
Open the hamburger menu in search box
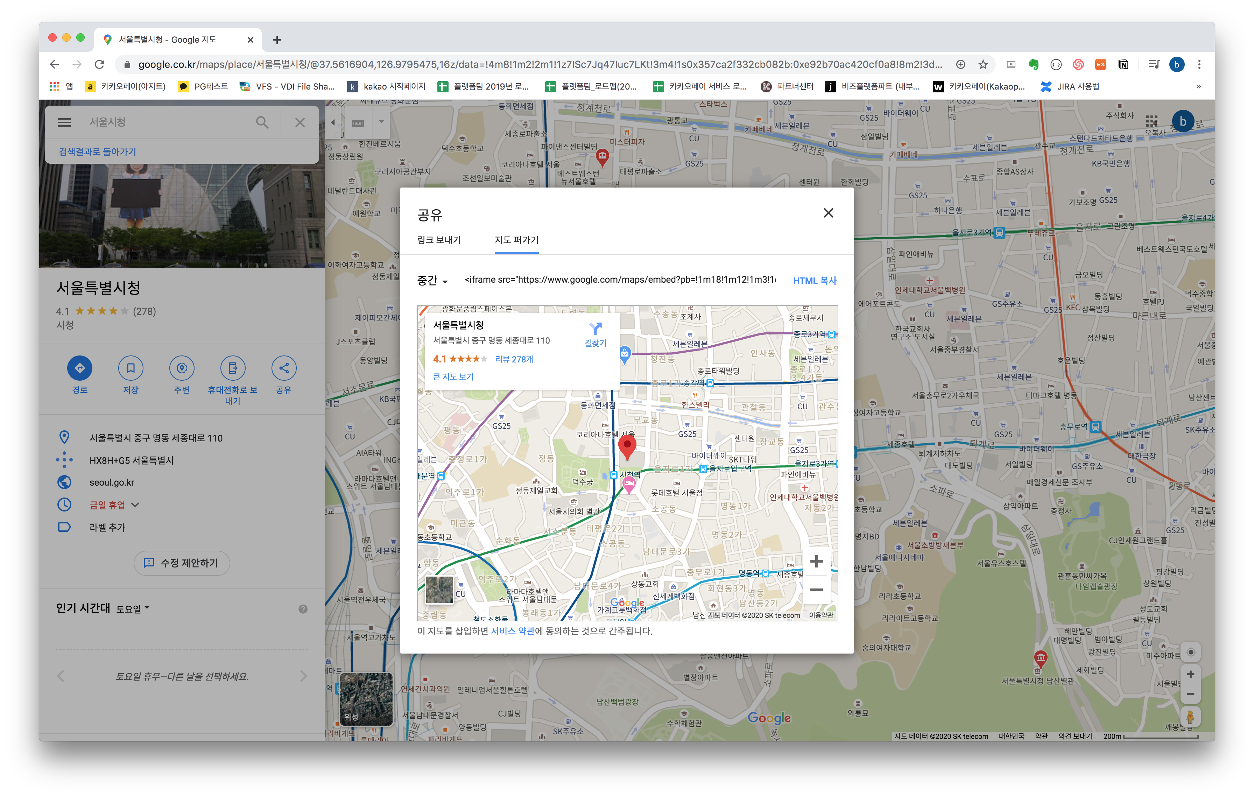(64, 122)
